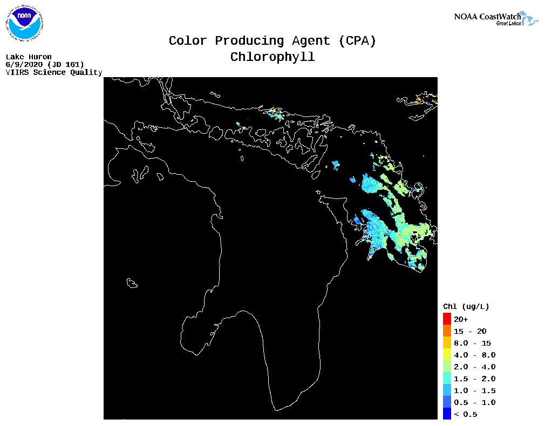Click the dark blue < 0.5 swatch
The height and width of the screenshot is (426, 545).
point(447,414)
